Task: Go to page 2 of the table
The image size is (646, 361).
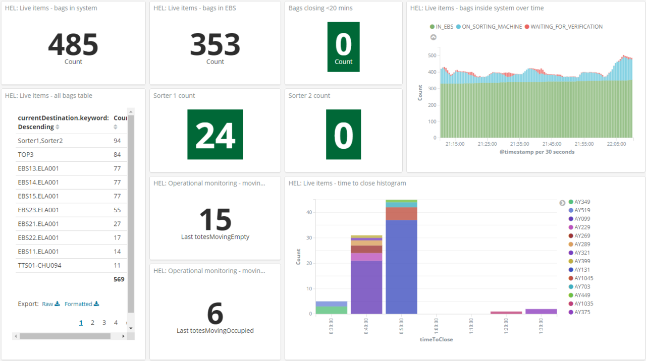Action: point(92,323)
